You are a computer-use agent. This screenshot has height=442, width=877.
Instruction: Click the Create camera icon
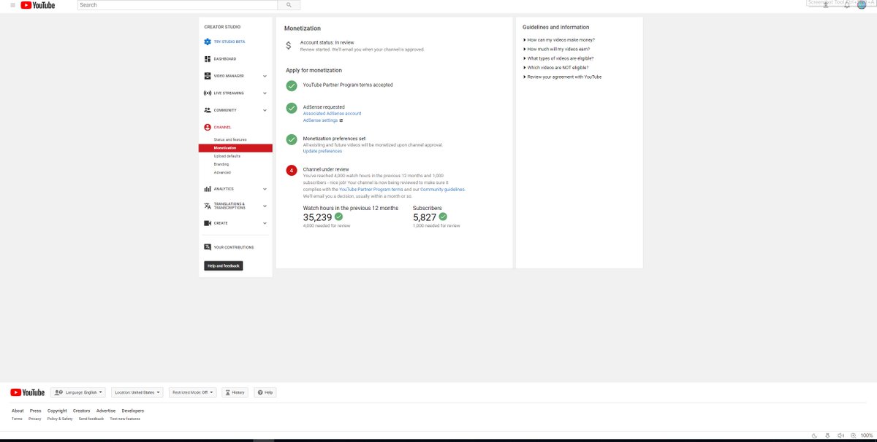click(x=208, y=223)
